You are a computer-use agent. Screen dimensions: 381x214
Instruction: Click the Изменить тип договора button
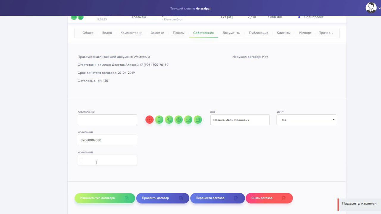[105, 198]
